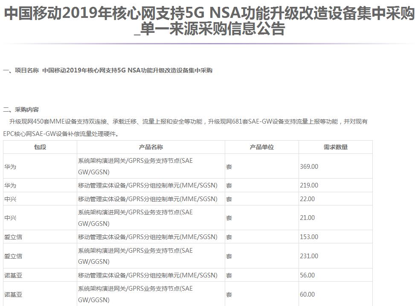
Task: Click the MME/SGSN product name in the 219.00 row
Action: (x=148, y=185)
